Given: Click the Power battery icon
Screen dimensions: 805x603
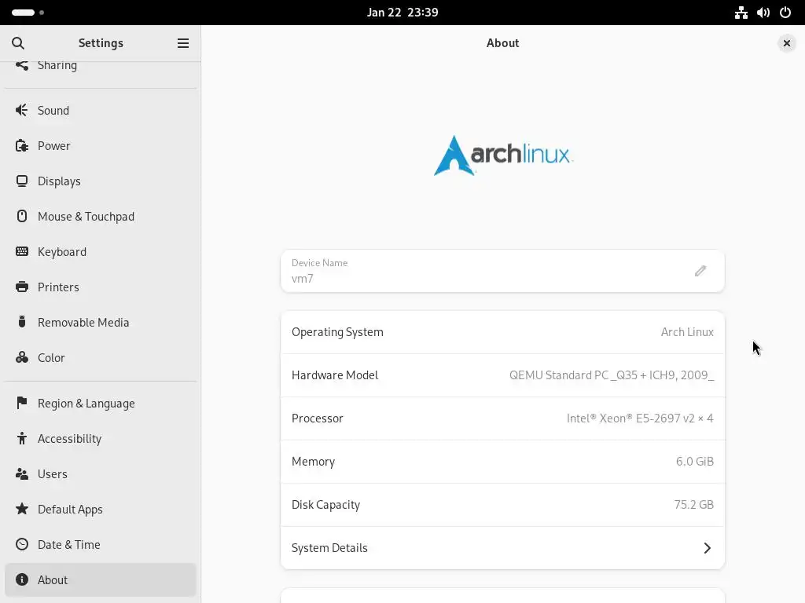Looking at the screenshot, I should pos(21,145).
